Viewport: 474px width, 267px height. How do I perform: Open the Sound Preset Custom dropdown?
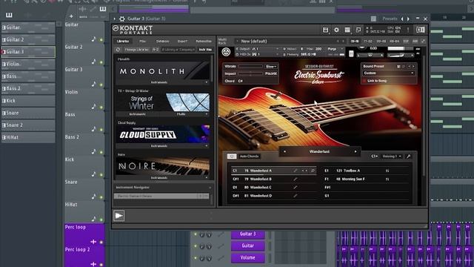(388, 73)
